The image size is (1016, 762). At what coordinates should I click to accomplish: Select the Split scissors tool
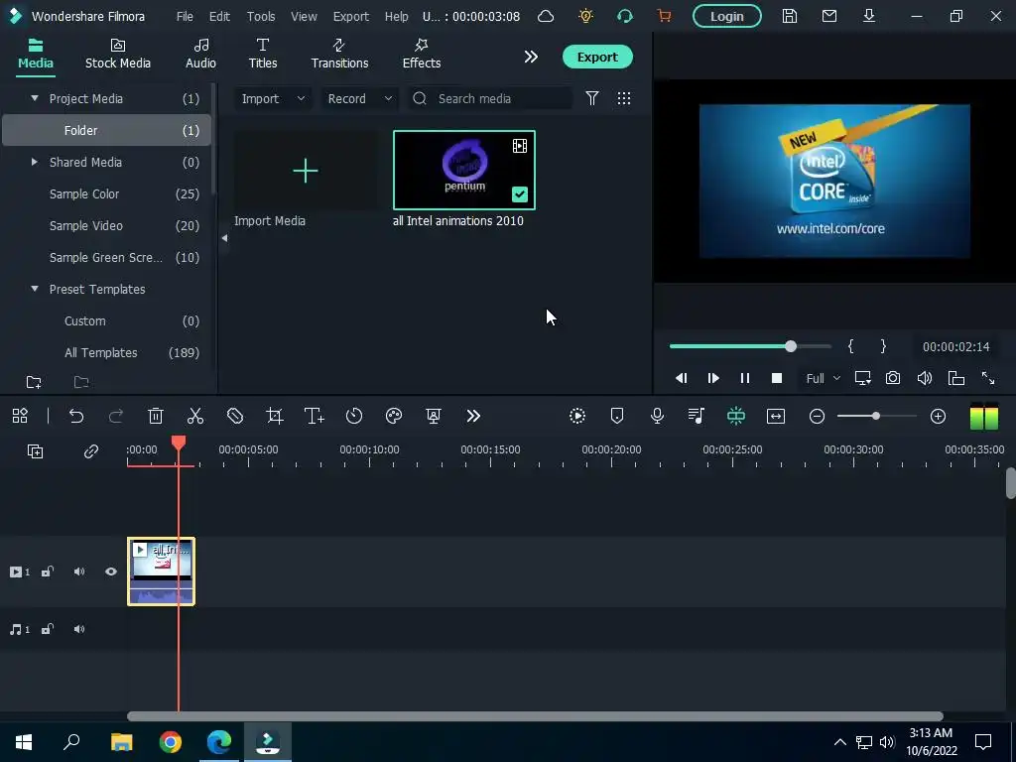pyautogui.click(x=195, y=416)
